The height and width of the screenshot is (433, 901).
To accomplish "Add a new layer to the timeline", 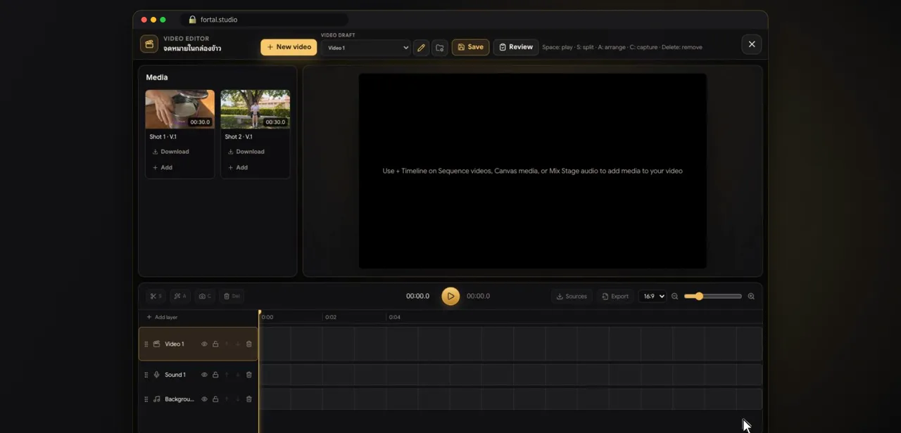I will 162,317.
